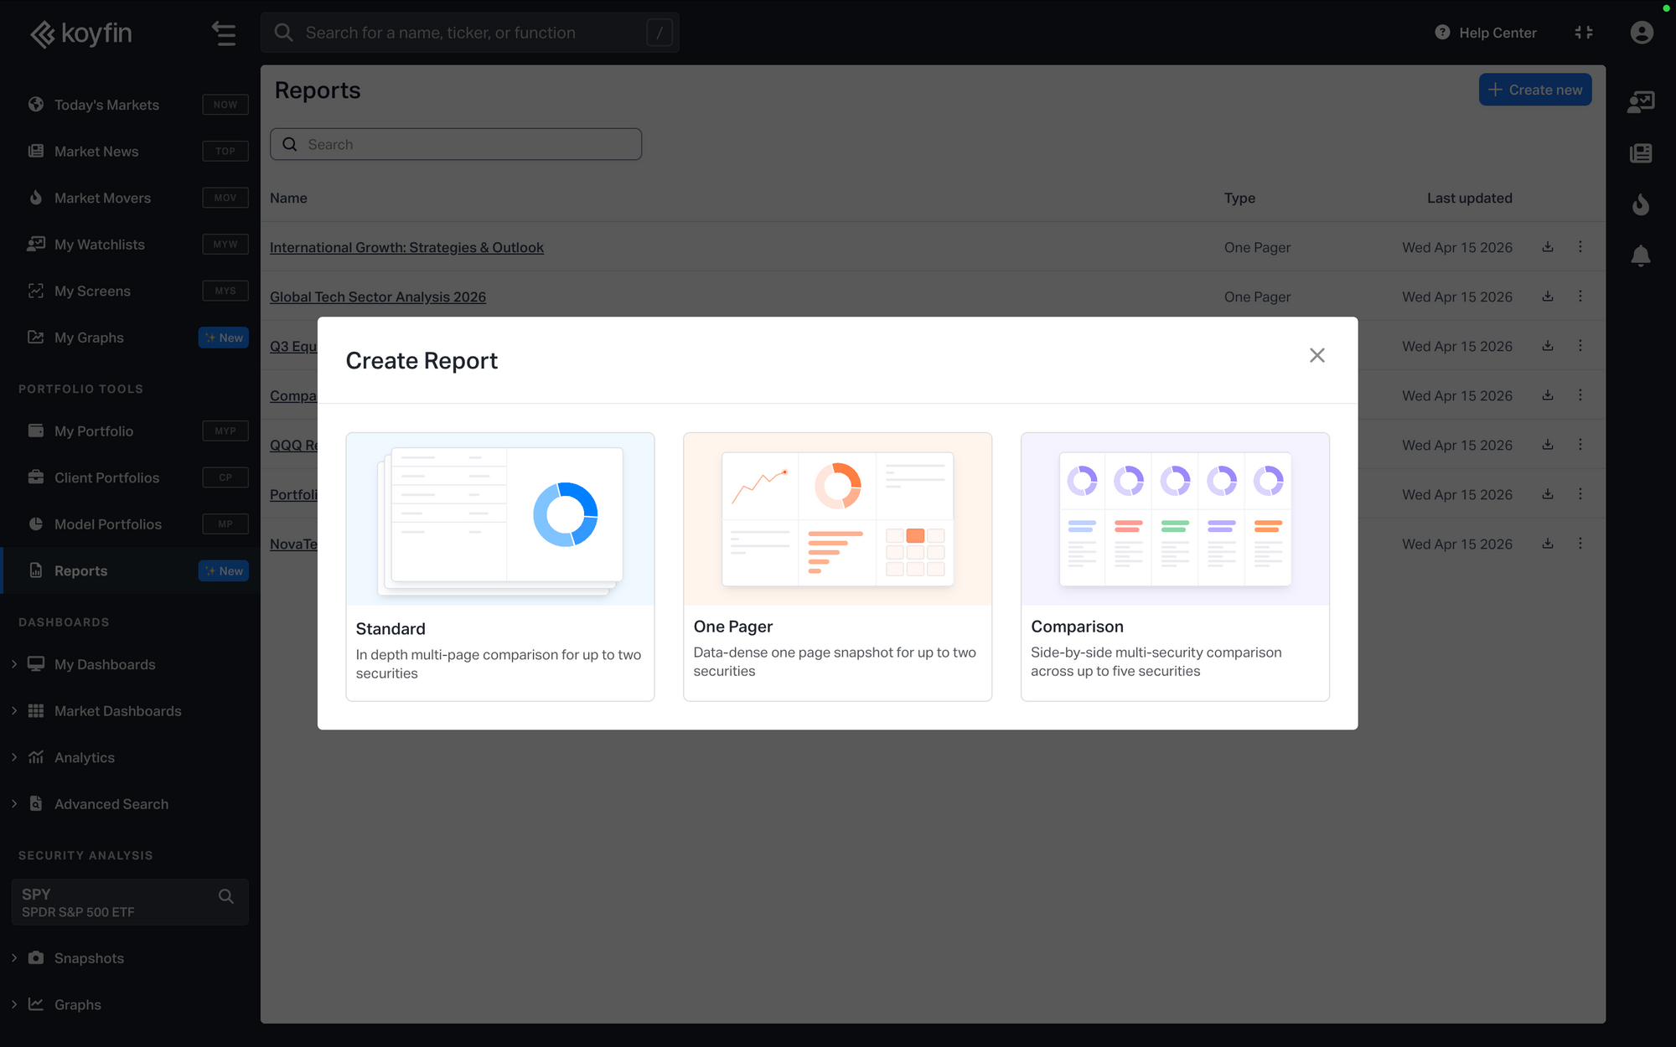Click the watchlist icon in the right rail

tap(1640, 102)
